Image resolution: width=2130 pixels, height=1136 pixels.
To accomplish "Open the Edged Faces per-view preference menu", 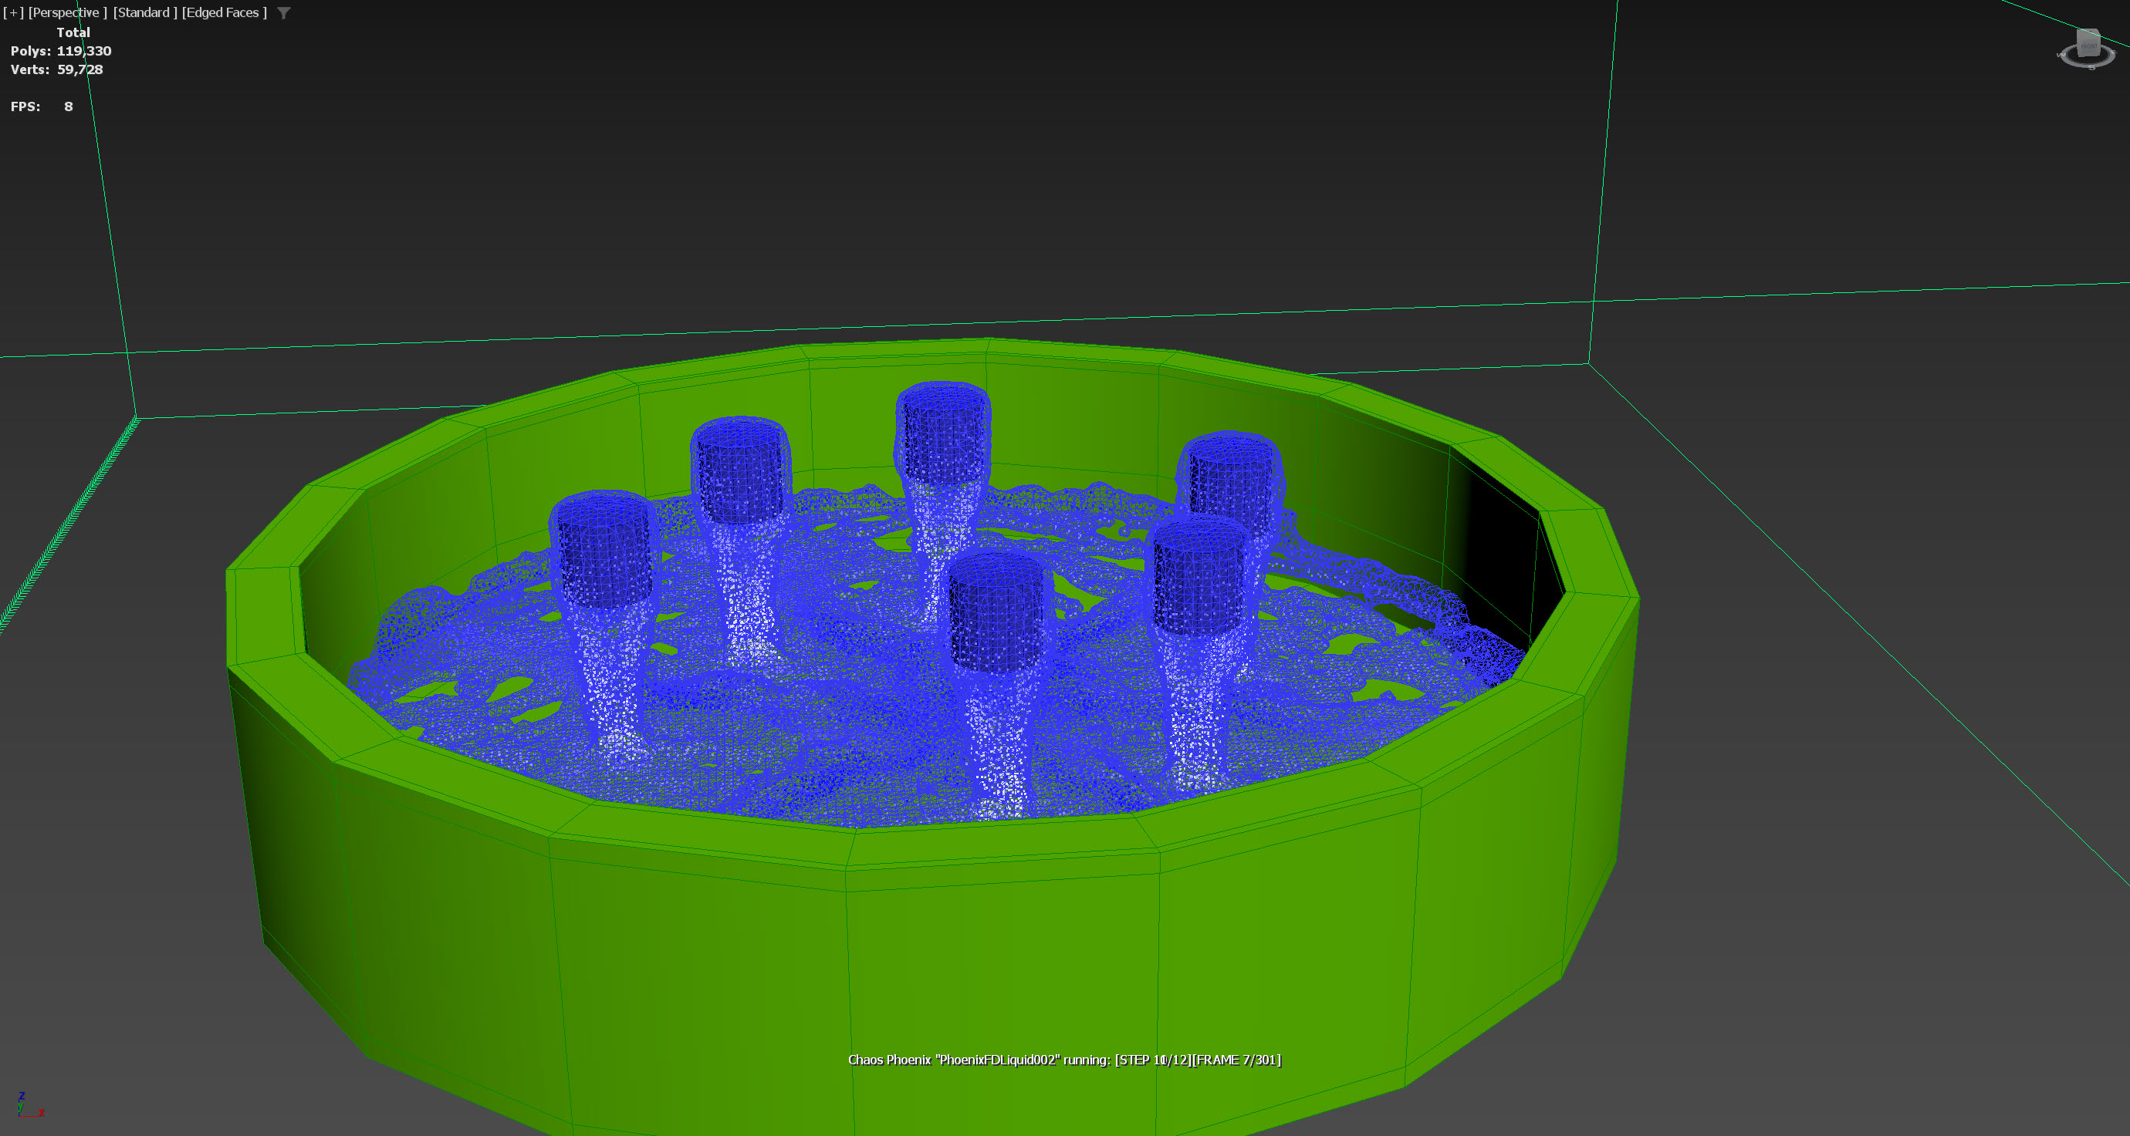I will (224, 12).
